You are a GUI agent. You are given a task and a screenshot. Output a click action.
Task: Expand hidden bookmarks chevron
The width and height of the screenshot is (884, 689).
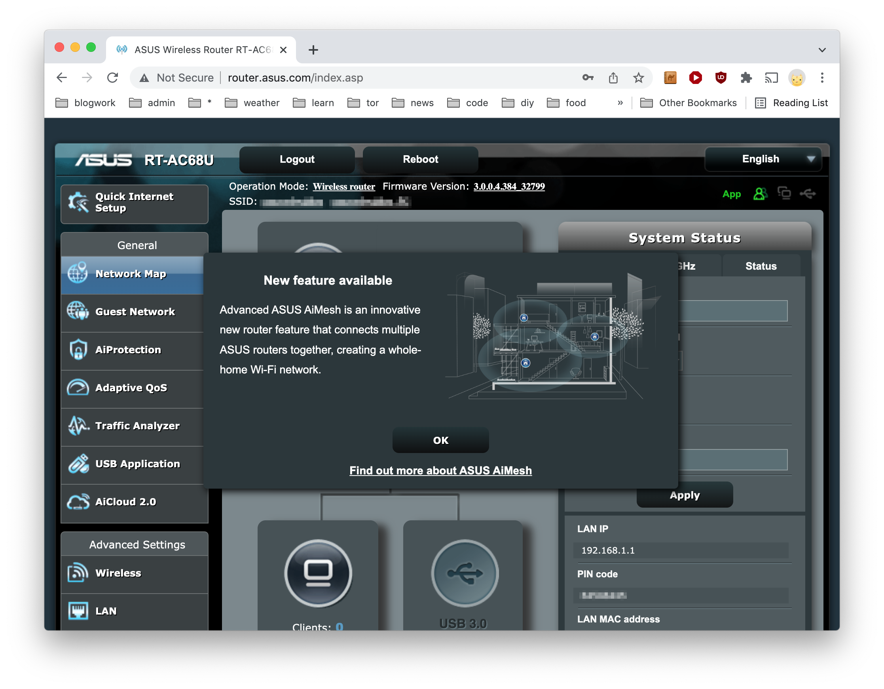[x=620, y=103]
